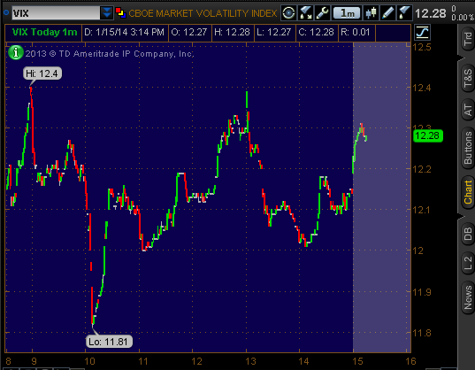Image resolution: width=475 pixels, height=370 pixels.
Task: Click the VIX symbol input field
Action: 56,13
